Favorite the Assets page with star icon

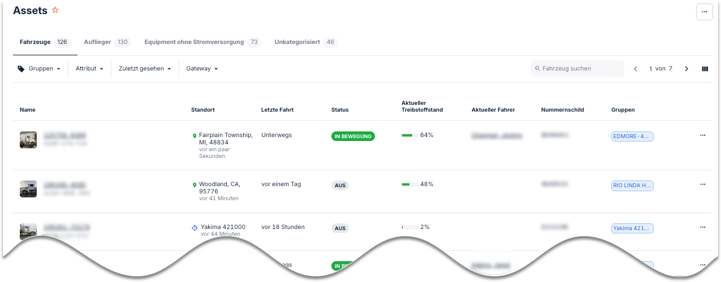(x=55, y=10)
